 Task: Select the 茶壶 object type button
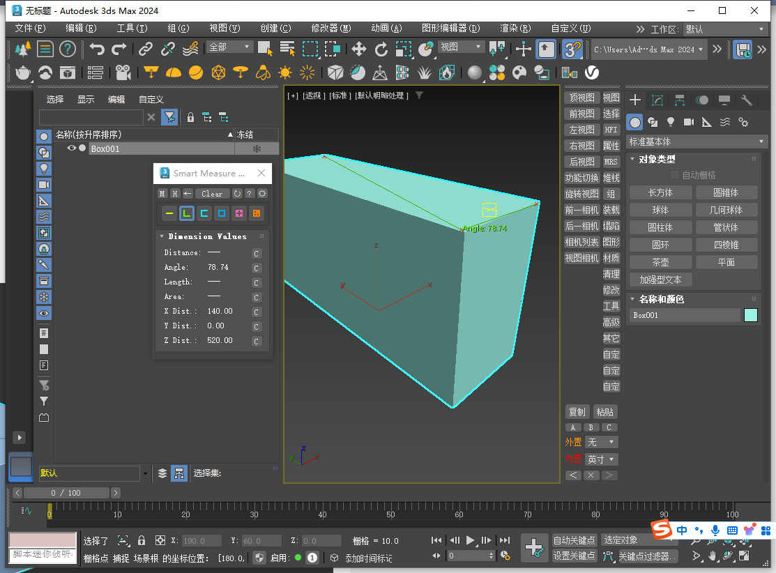[660, 261]
